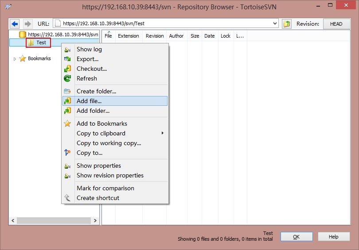Click the blue back arrow icon
The height and width of the screenshot is (250, 359).
click(15, 24)
